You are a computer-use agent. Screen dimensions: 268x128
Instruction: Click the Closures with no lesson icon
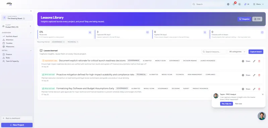pos(262,32)
